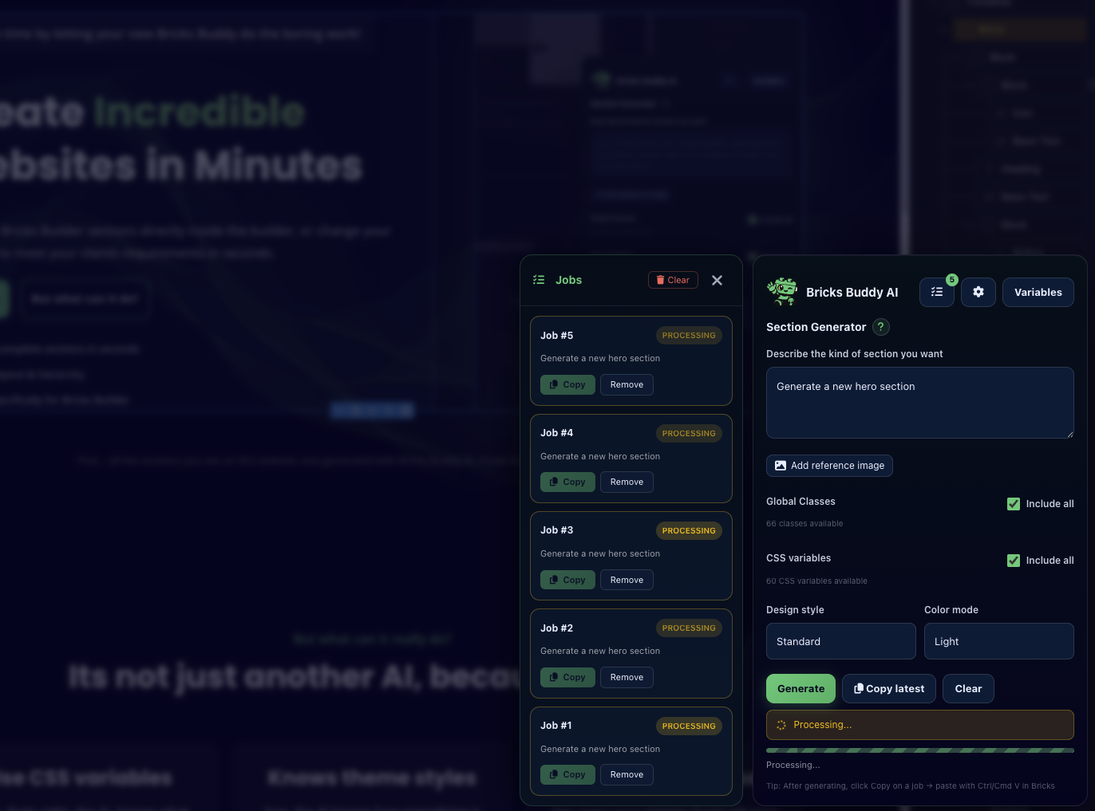Click the green Generate button
1095x811 pixels.
click(x=800, y=688)
